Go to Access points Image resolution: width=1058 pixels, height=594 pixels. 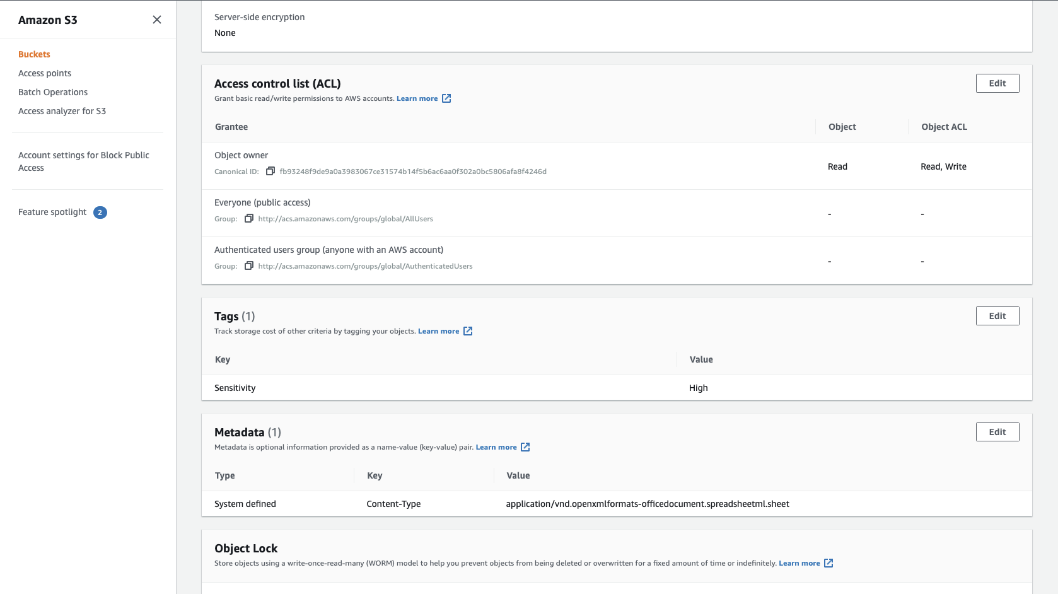45,73
